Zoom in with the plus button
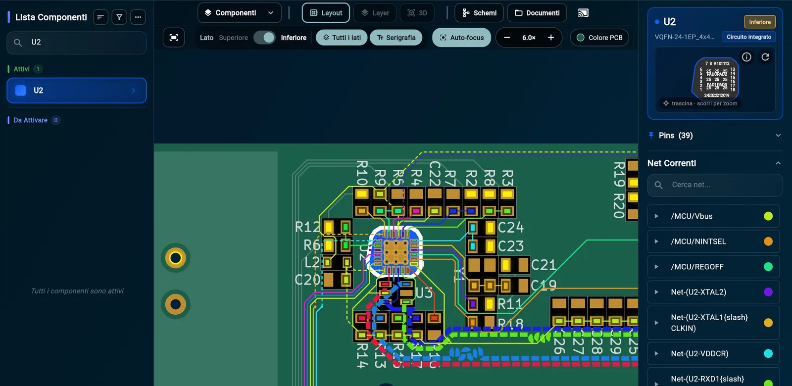792x386 pixels. tap(551, 38)
